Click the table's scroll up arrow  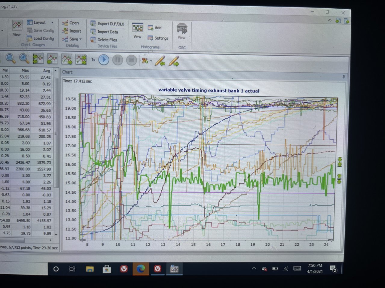pos(56,71)
